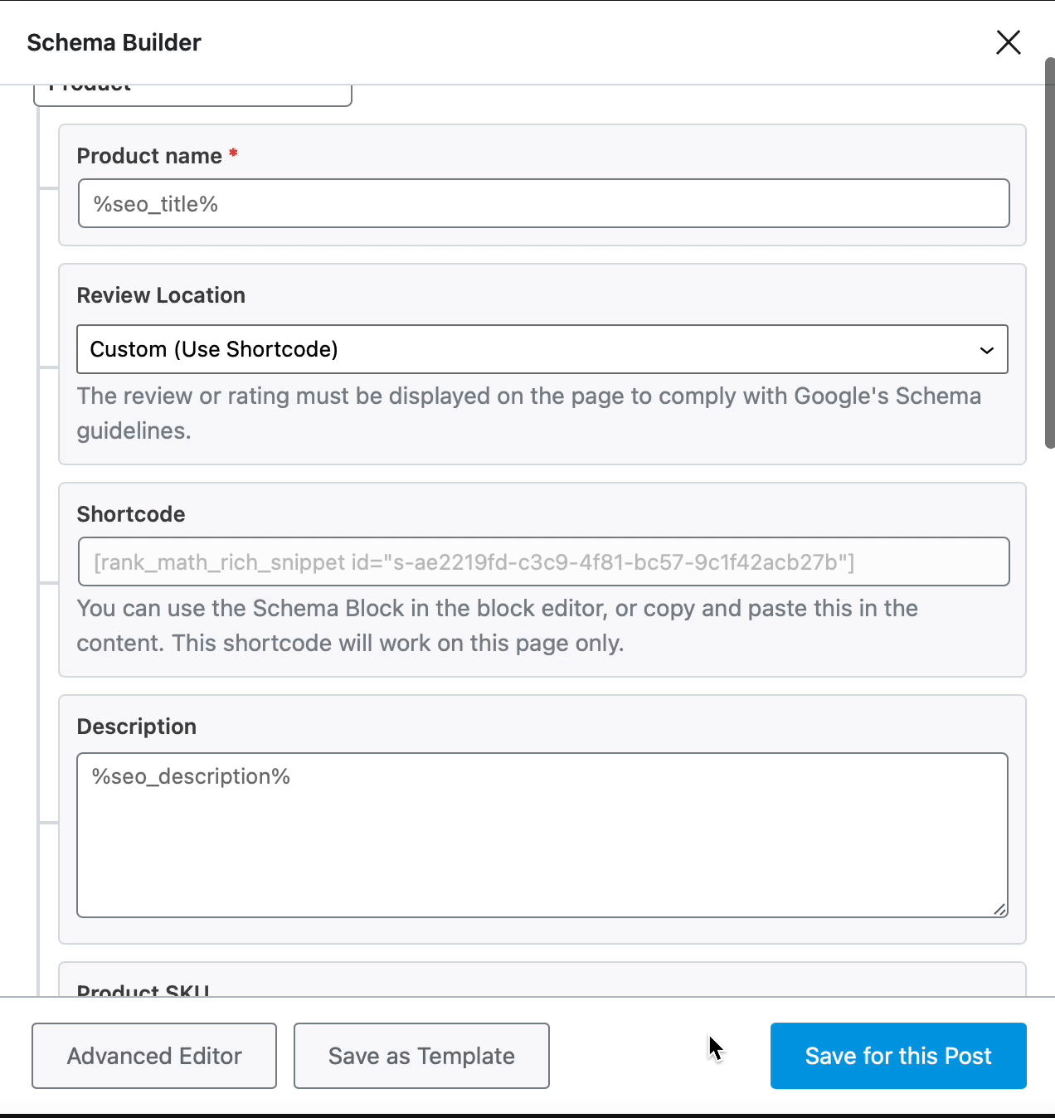Viewport: 1055px width, 1118px height.
Task: Open the Advanced Editor
Action: 154,1056
